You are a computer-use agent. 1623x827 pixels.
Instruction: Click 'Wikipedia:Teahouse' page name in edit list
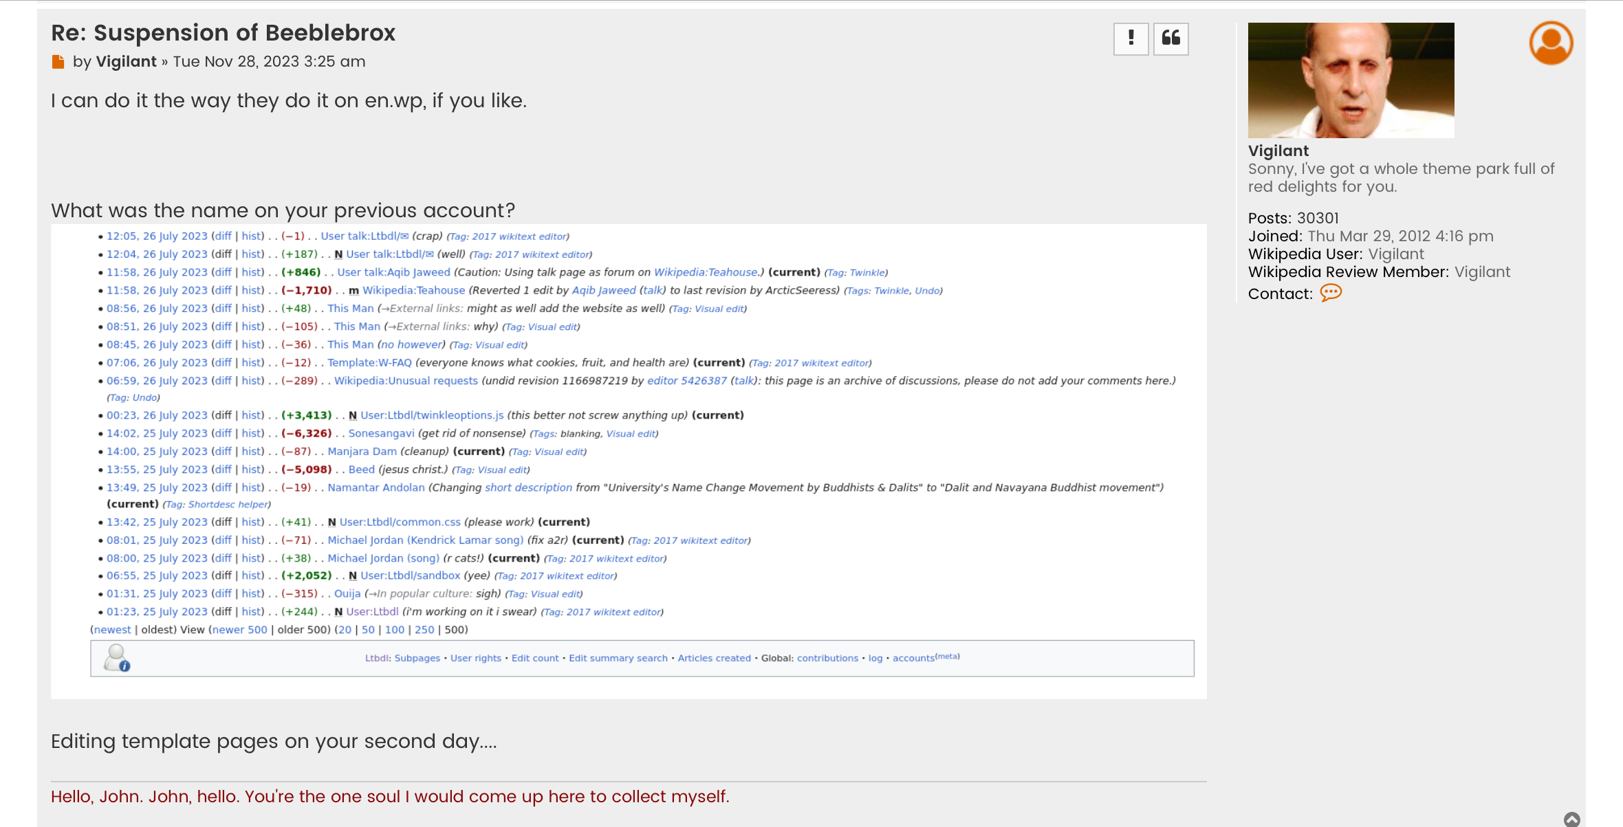click(413, 291)
